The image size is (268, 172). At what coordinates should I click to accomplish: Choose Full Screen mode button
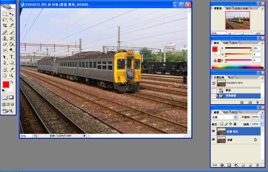pos(12,104)
